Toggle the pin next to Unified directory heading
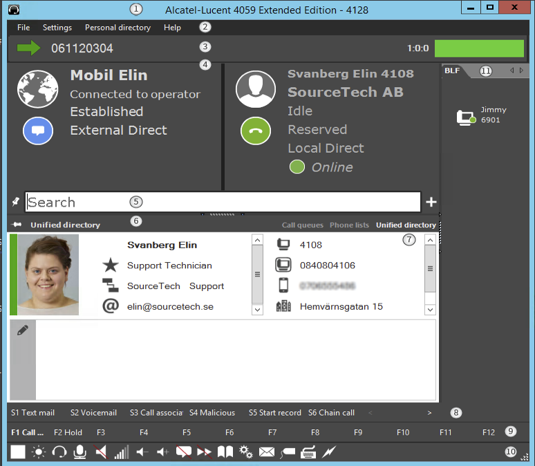 click(17, 224)
